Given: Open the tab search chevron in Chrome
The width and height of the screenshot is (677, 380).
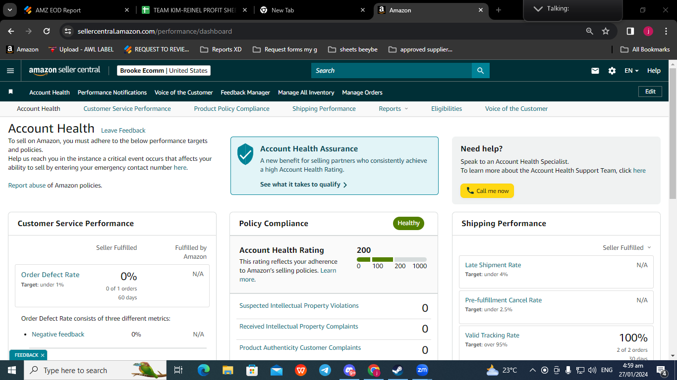Looking at the screenshot, I should pos(11,10).
